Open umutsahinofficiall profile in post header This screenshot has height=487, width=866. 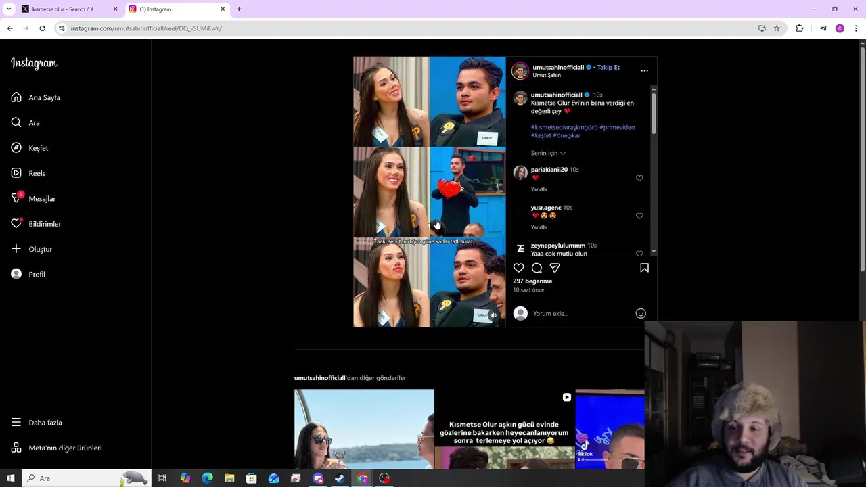click(557, 67)
